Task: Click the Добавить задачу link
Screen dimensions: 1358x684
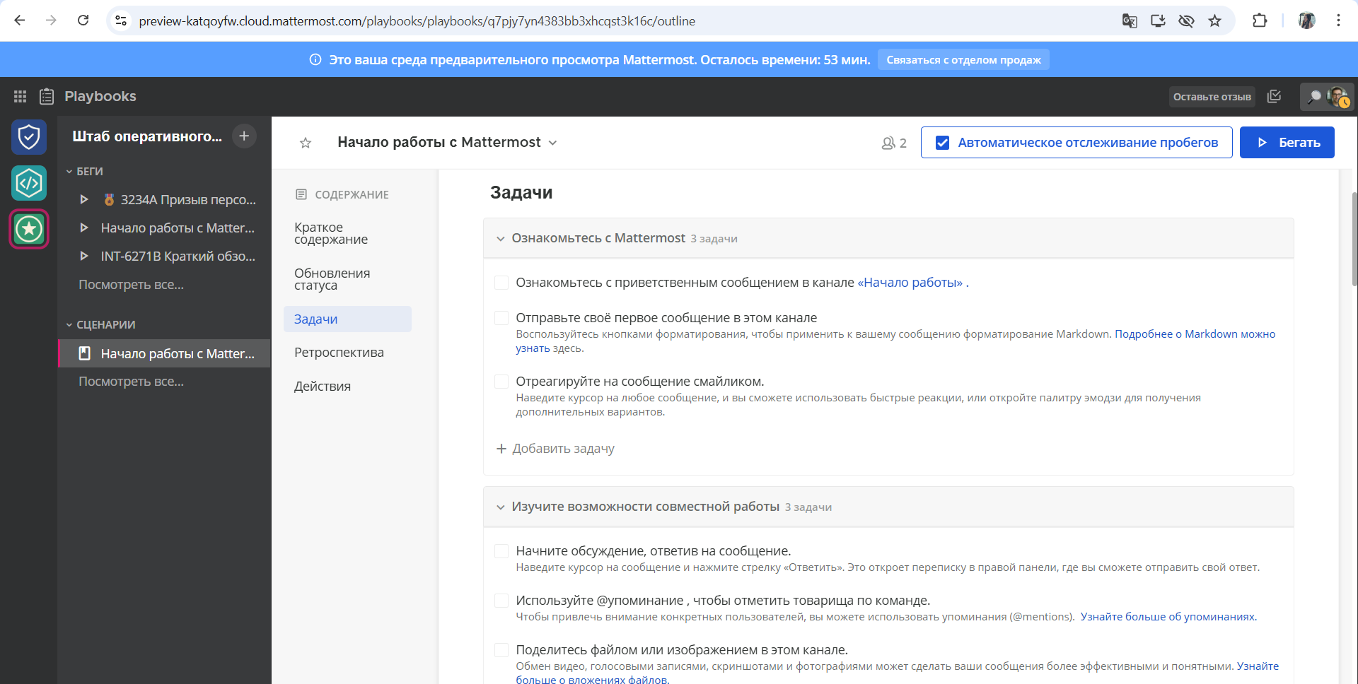Action: tap(556, 449)
